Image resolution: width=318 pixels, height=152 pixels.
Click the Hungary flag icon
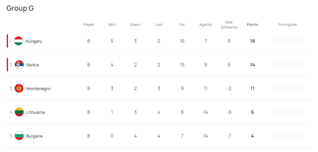[18, 41]
